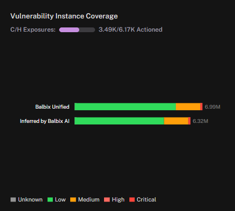Click the purple C/H Exposures progress bar
Viewport: 235px width, 211px height.
[x=77, y=30]
